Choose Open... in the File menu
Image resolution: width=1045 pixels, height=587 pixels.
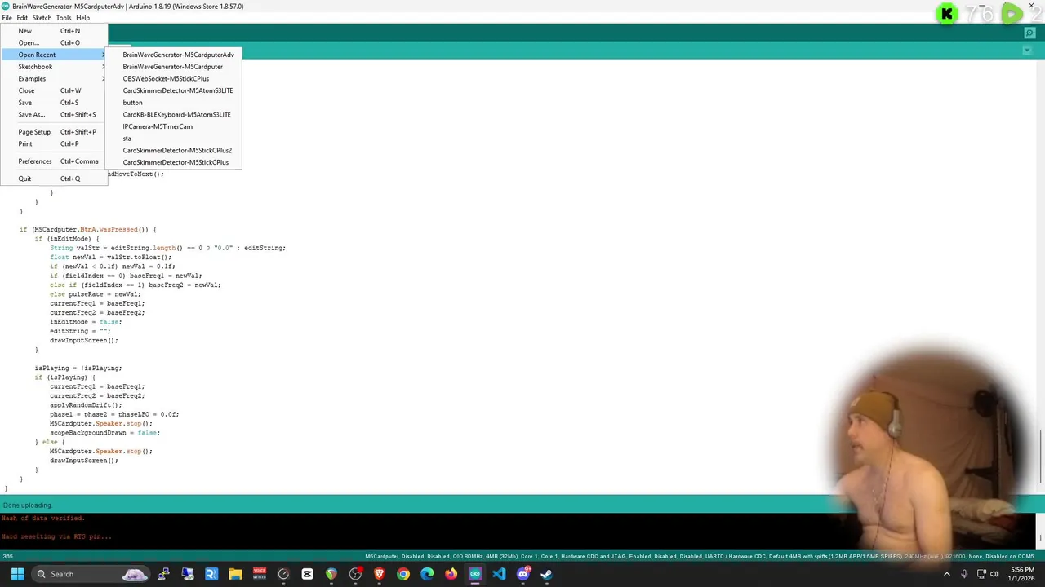(x=54, y=42)
